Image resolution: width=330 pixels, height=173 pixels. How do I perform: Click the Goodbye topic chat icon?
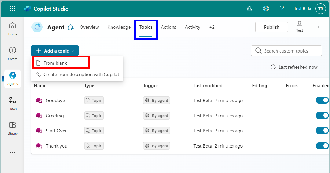(39, 100)
